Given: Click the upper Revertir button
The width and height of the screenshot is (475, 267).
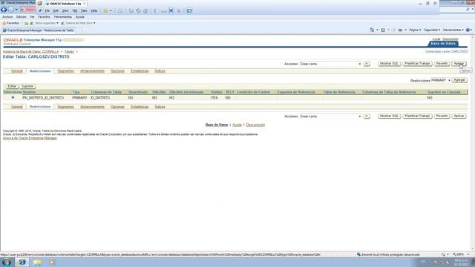Looking at the screenshot, I should (442, 64).
